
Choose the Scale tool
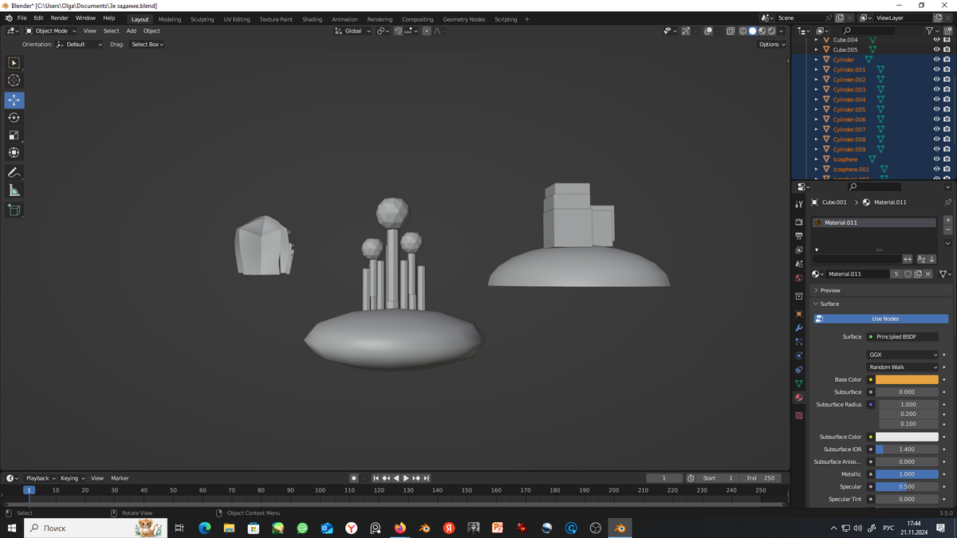click(14, 135)
